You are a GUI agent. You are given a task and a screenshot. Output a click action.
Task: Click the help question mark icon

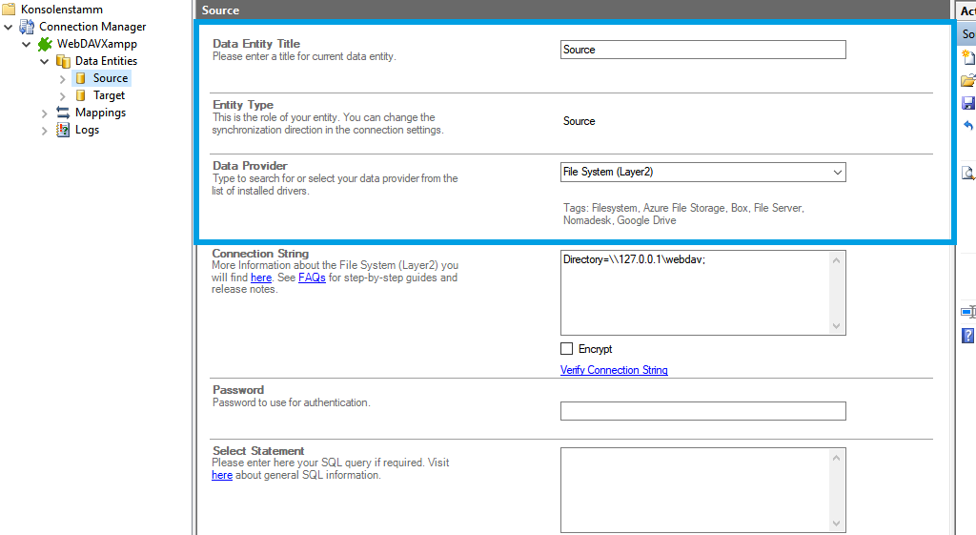tap(968, 335)
